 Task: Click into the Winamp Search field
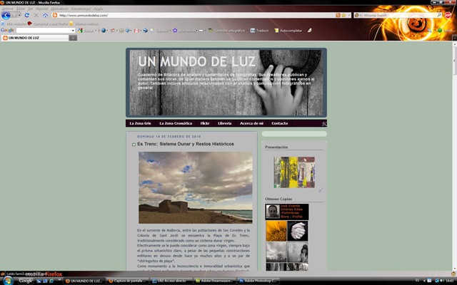click(399, 15)
